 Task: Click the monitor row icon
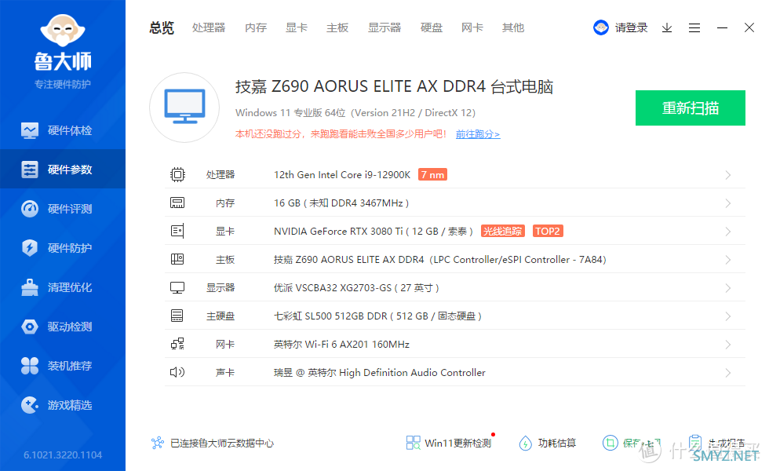coord(177,287)
